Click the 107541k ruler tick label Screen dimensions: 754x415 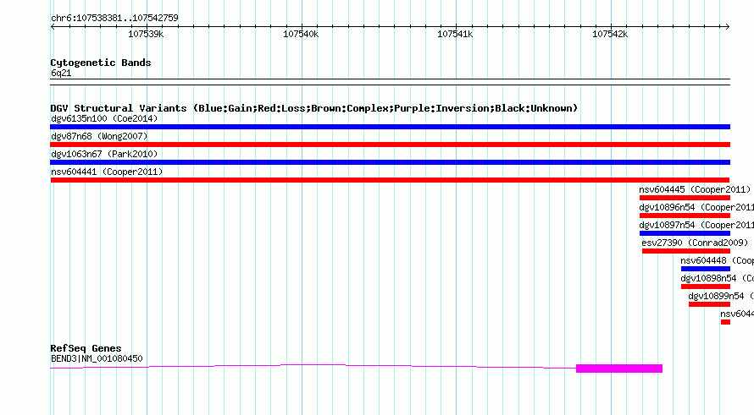point(455,34)
